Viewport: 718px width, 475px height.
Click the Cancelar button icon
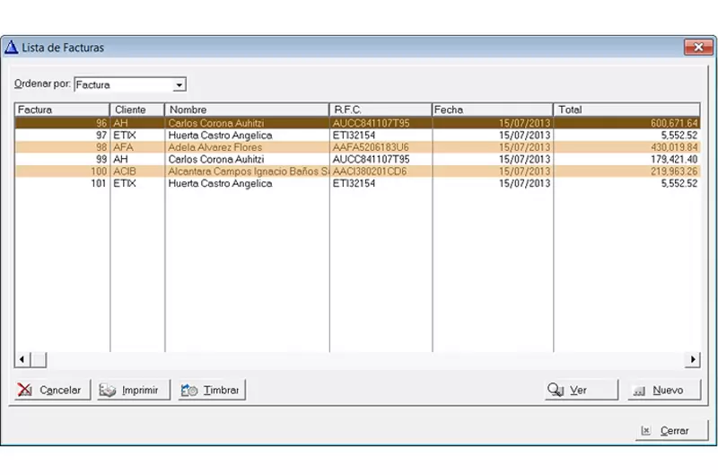coord(26,391)
